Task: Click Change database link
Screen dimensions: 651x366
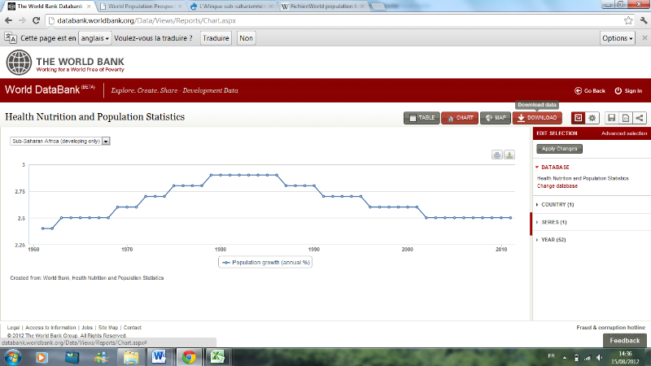Action: [557, 186]
